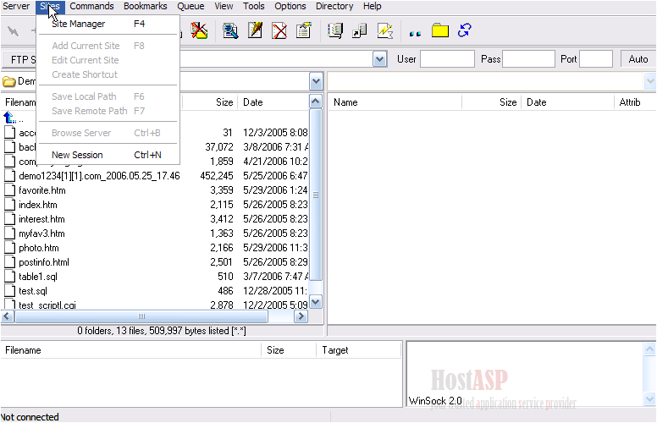The height and width of the screenshot is (423, 657).
Task: Click the two blue dots toolbar icon
Action: 415,32
